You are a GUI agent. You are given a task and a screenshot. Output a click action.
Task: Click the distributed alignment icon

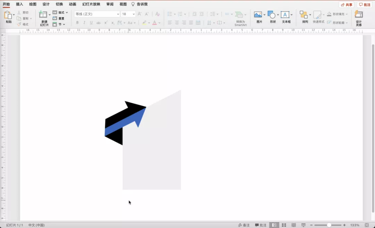198,23
